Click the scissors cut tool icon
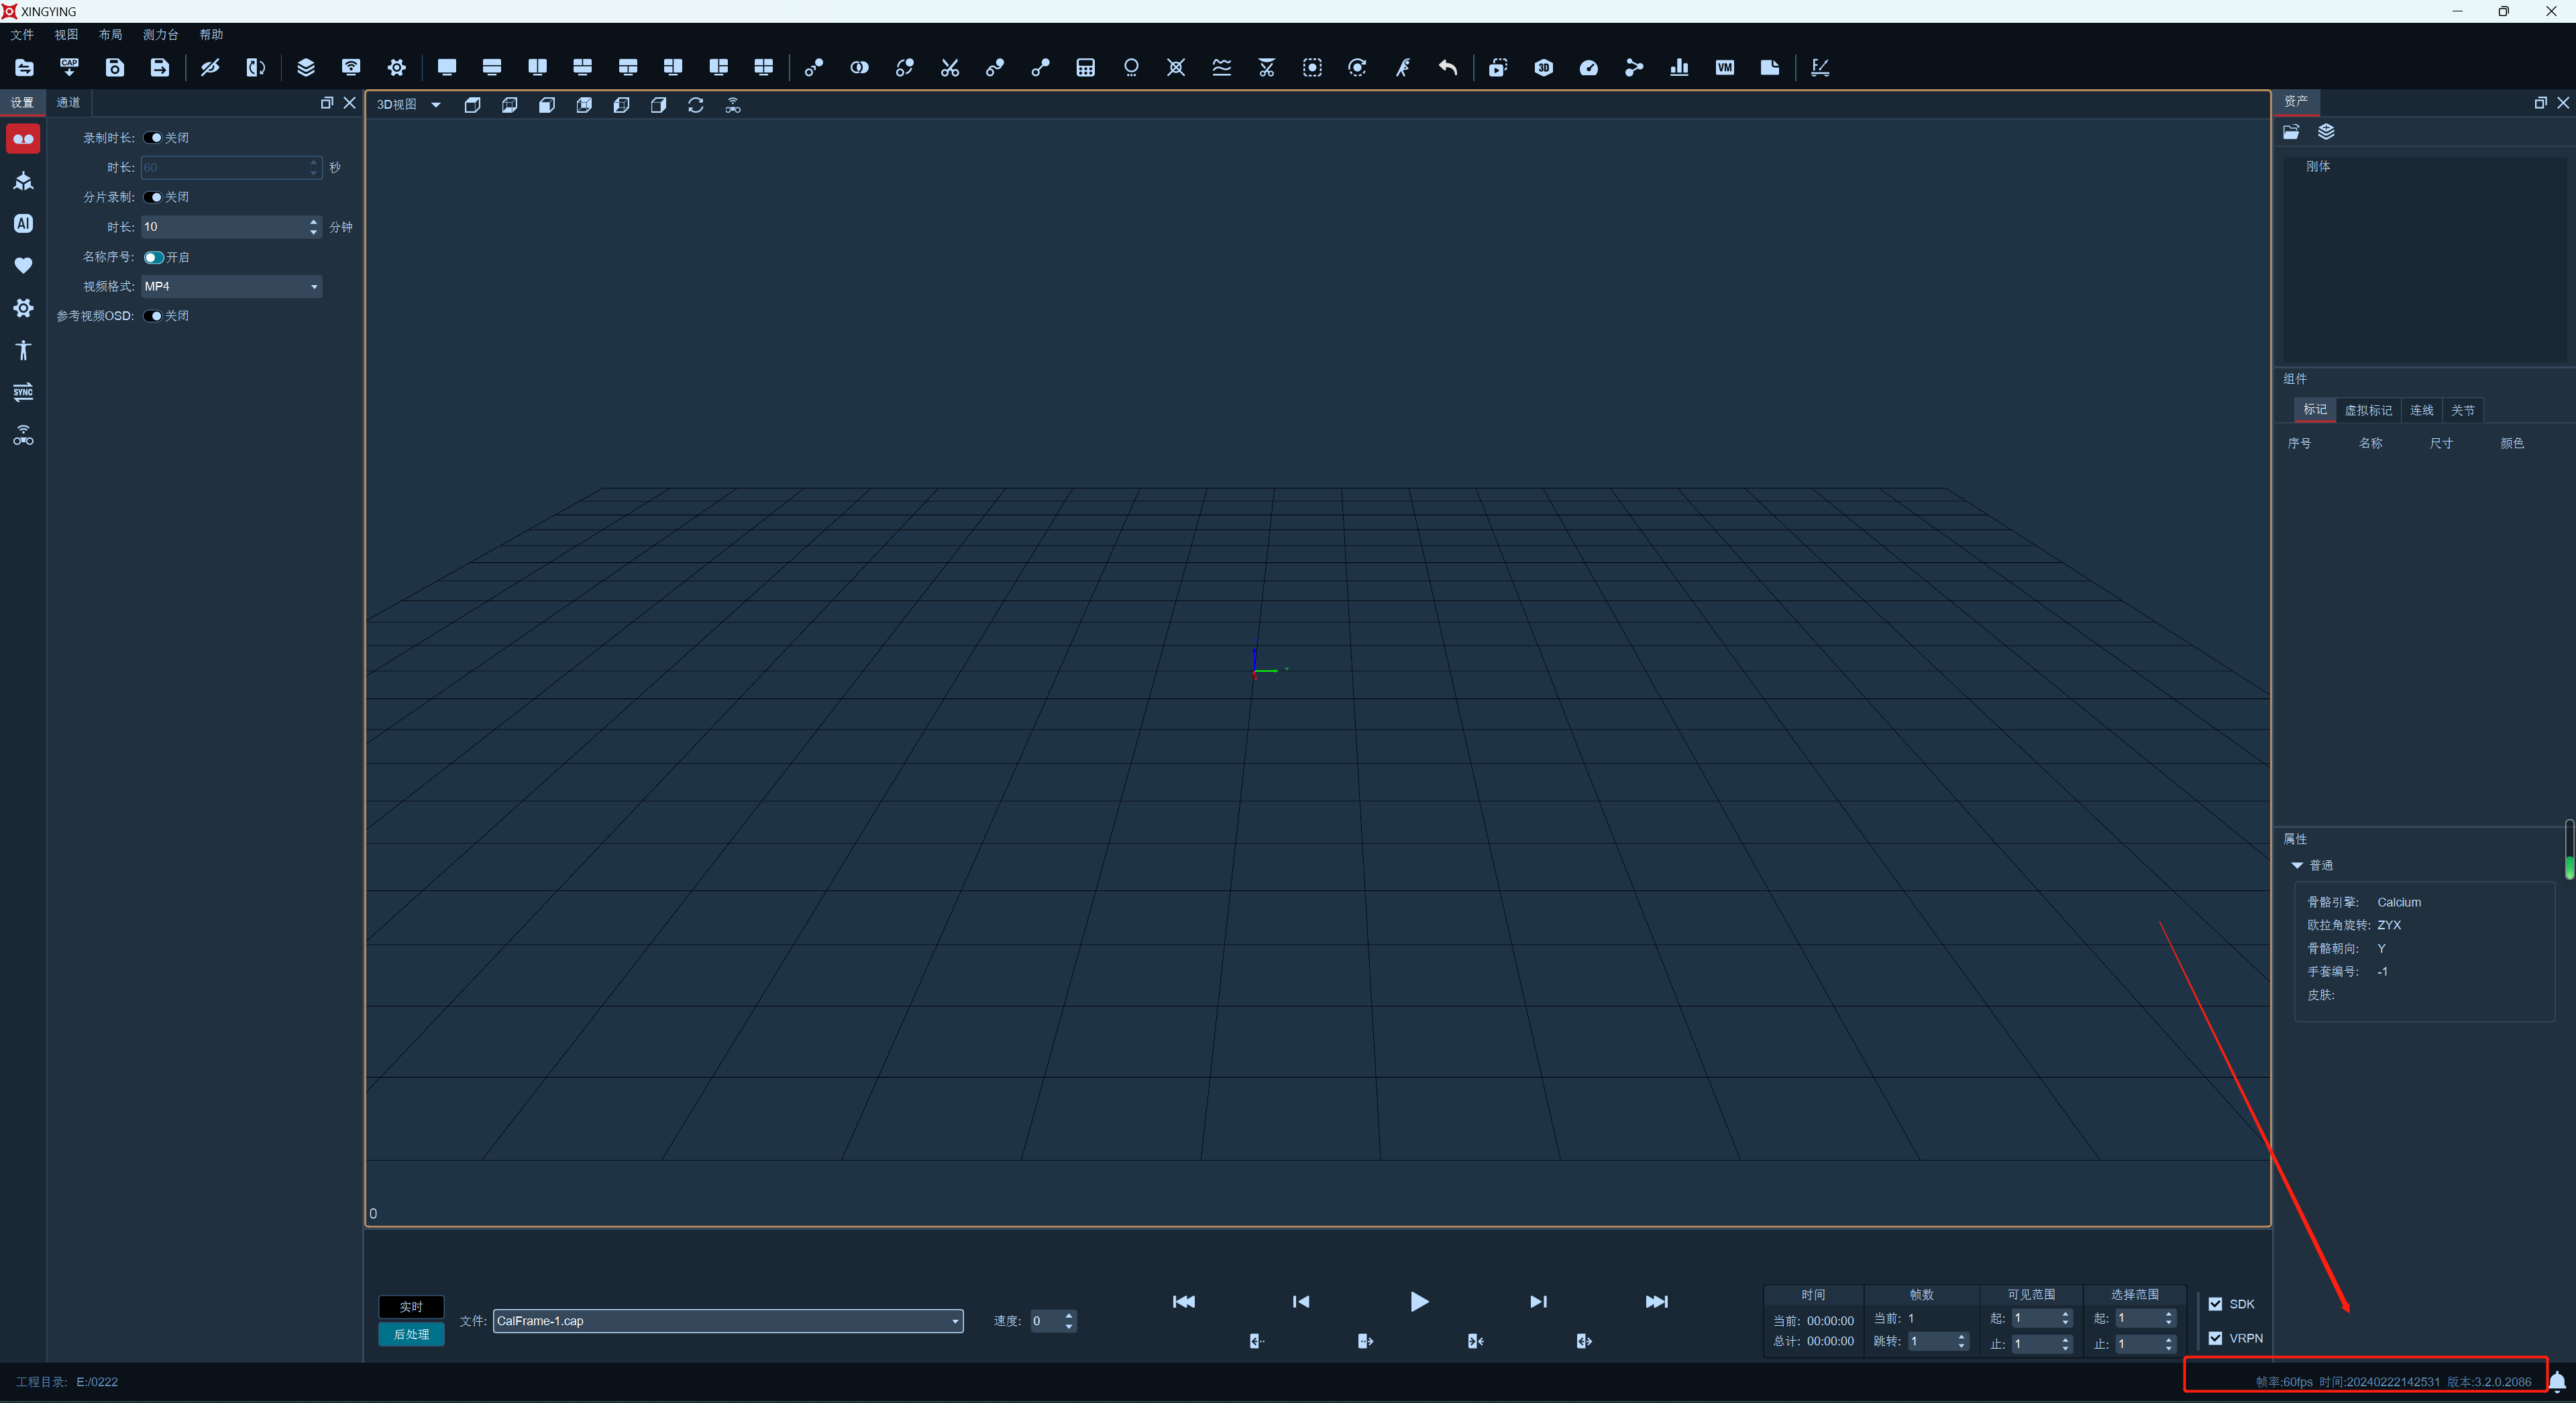Image resolution: width=2576 pixels, height=1403 pixels. click(x=950, y=67)
